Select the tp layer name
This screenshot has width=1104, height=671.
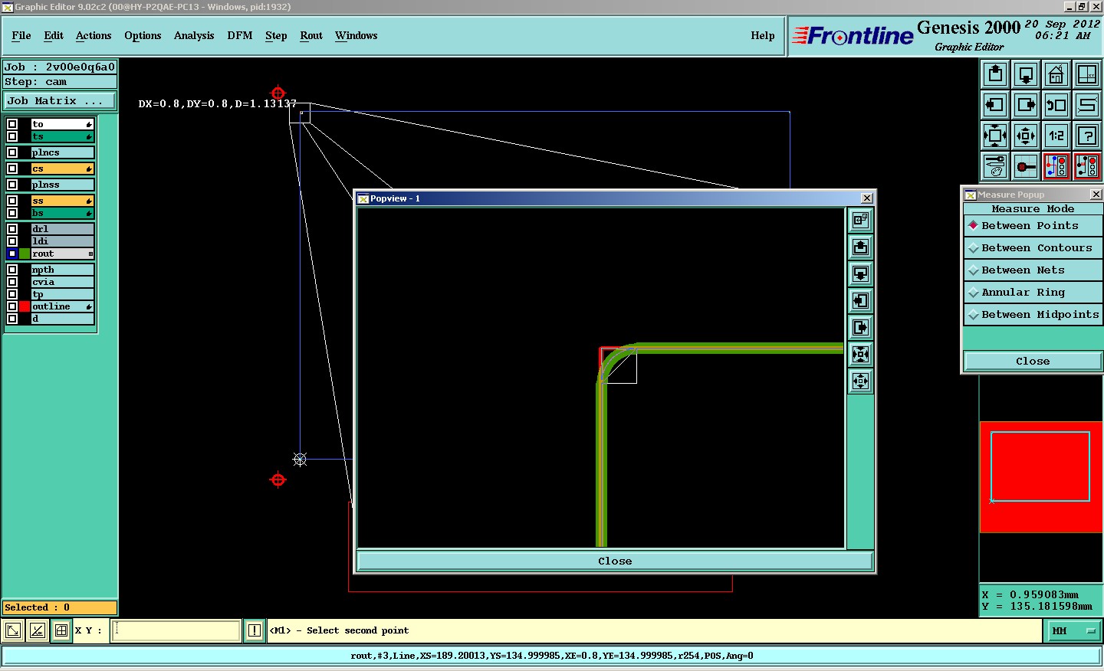pos(62,294)
